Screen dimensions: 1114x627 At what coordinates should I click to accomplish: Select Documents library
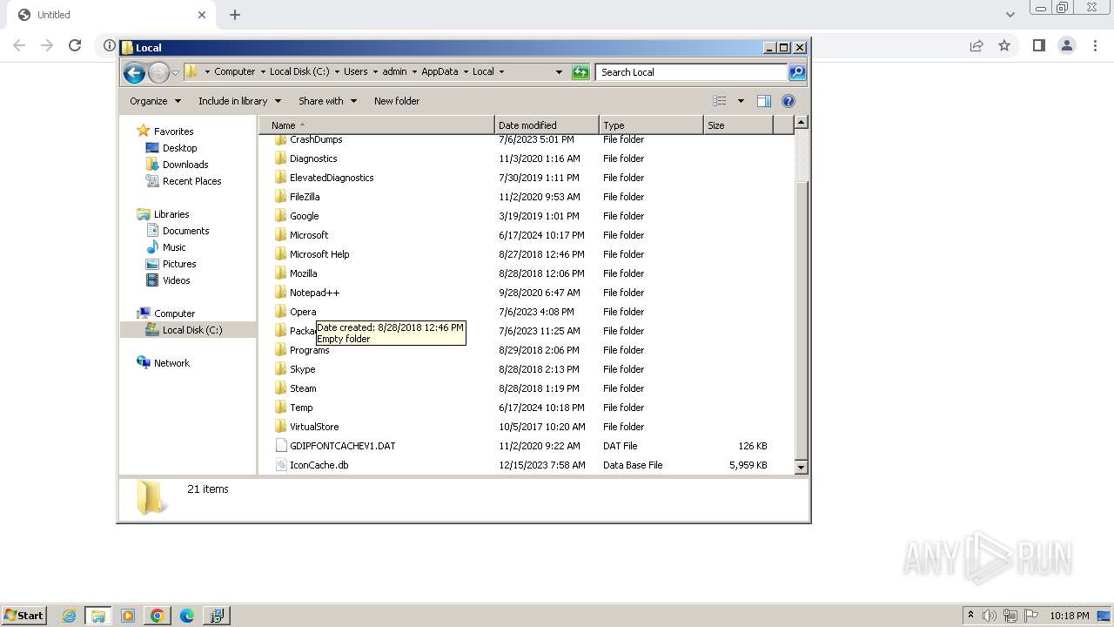coord(185,231)
